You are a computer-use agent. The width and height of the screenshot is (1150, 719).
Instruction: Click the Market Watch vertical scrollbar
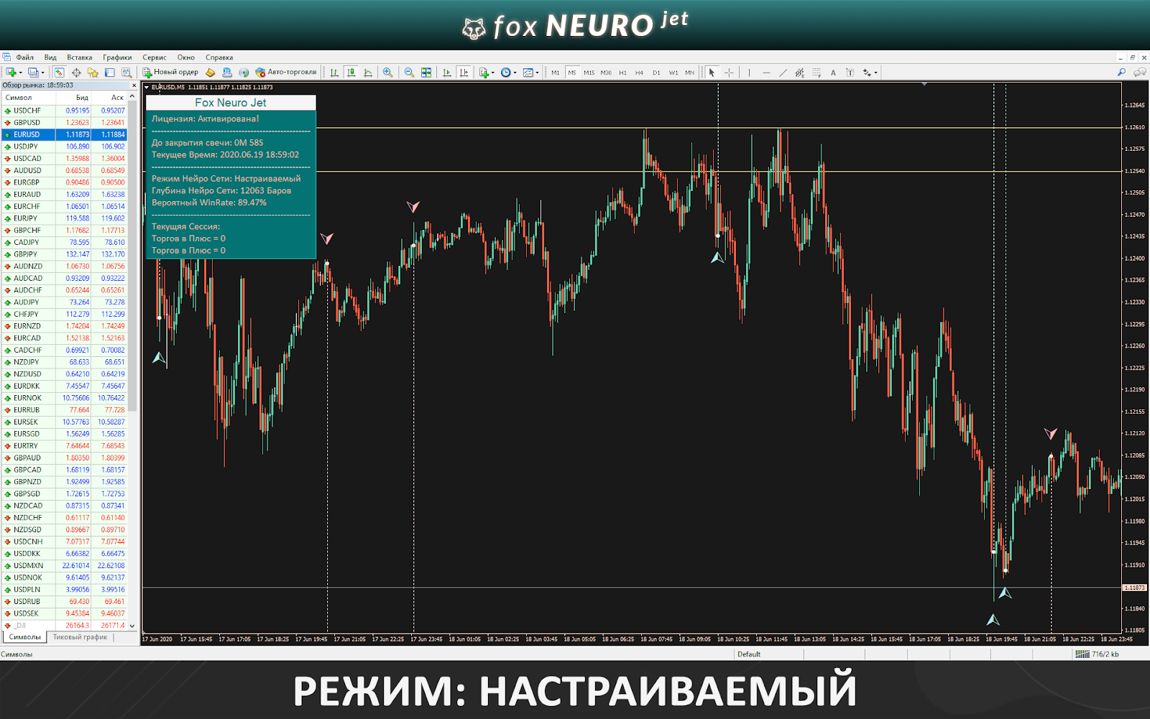(x=132, y=361)
